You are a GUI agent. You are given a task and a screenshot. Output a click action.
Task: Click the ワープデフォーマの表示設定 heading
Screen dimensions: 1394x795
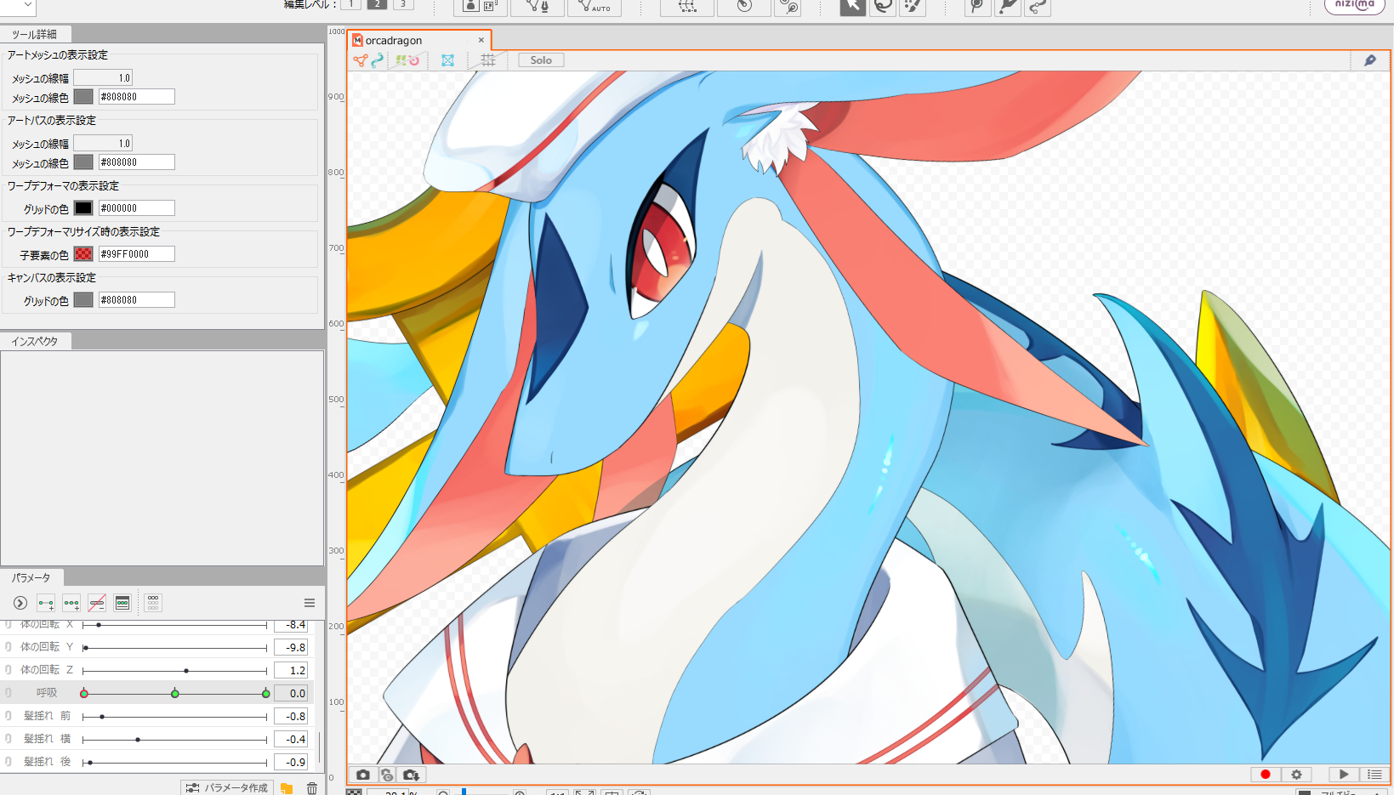pyautogui.click(x=63, y=185)
